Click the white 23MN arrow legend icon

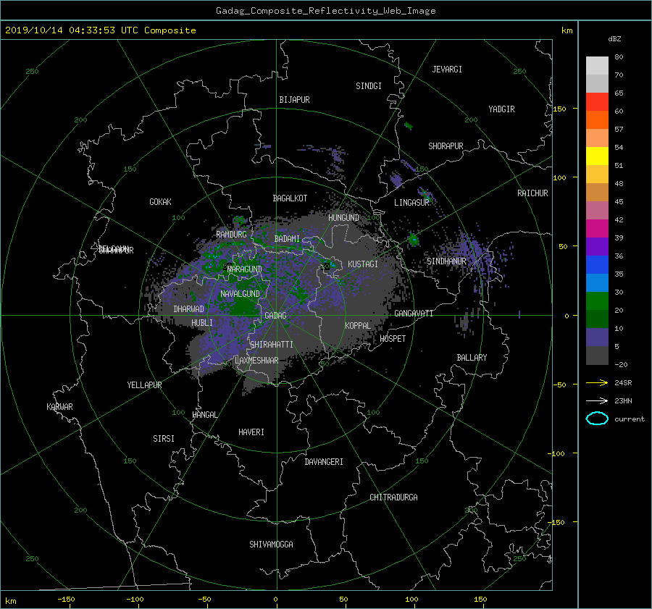597,400
